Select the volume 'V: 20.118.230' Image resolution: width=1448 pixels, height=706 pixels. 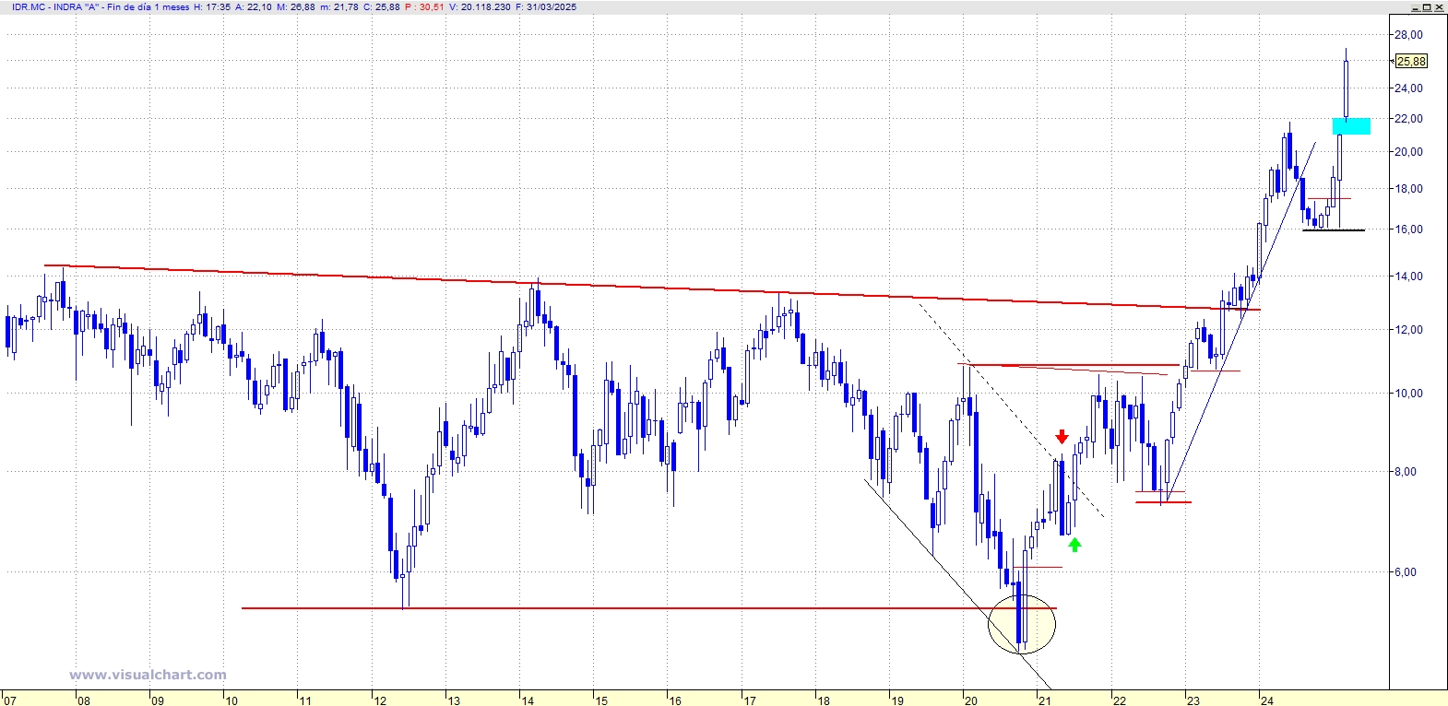pos(480,7)
